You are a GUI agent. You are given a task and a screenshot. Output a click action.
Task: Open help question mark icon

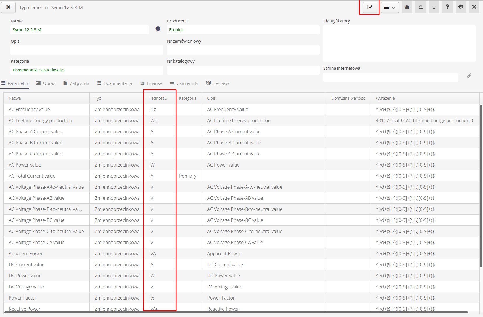pos(447,7)
